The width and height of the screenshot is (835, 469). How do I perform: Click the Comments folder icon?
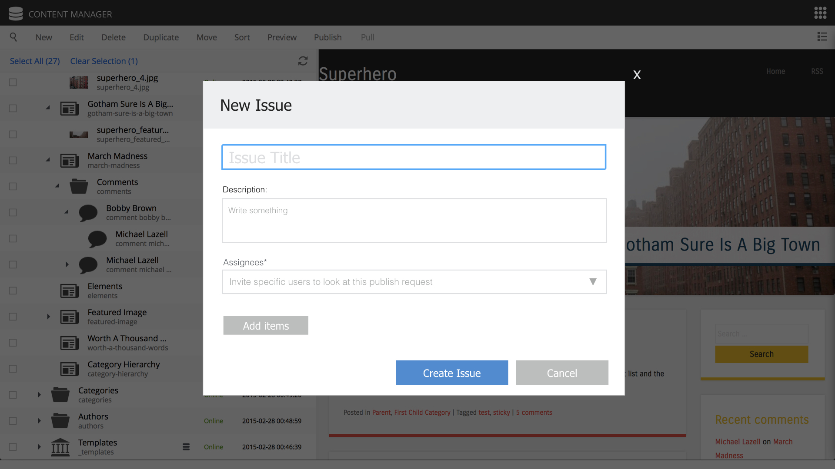79,186
